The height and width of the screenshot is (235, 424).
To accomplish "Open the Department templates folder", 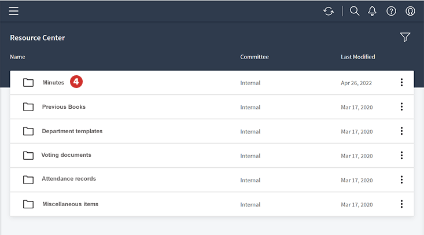I will pos(72,131).
